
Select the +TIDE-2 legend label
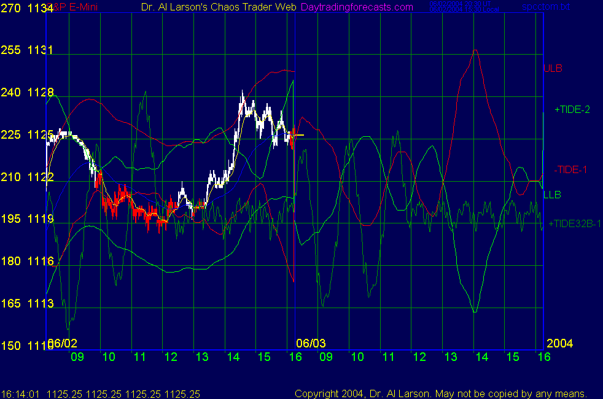point(572,110)
